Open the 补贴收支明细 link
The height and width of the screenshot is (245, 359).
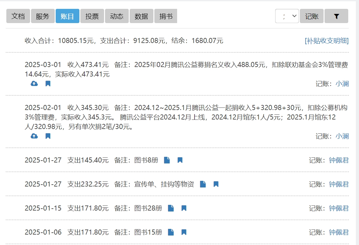pos(327,41)
